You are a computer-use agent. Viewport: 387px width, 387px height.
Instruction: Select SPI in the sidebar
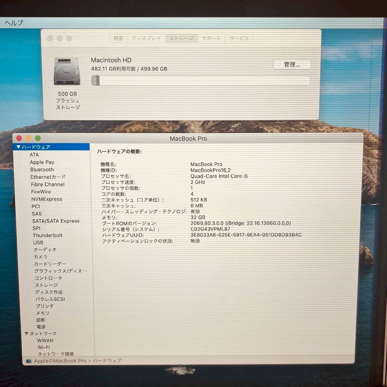point(36,228)
